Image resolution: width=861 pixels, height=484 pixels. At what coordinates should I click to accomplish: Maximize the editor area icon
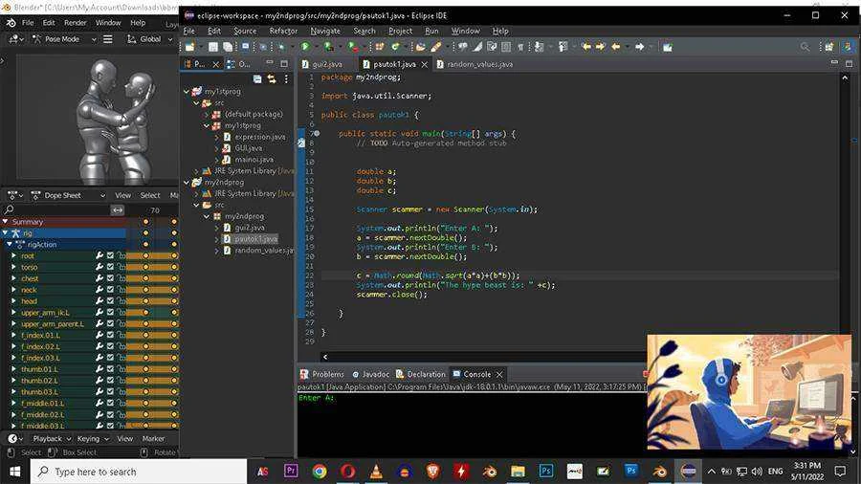849,64
